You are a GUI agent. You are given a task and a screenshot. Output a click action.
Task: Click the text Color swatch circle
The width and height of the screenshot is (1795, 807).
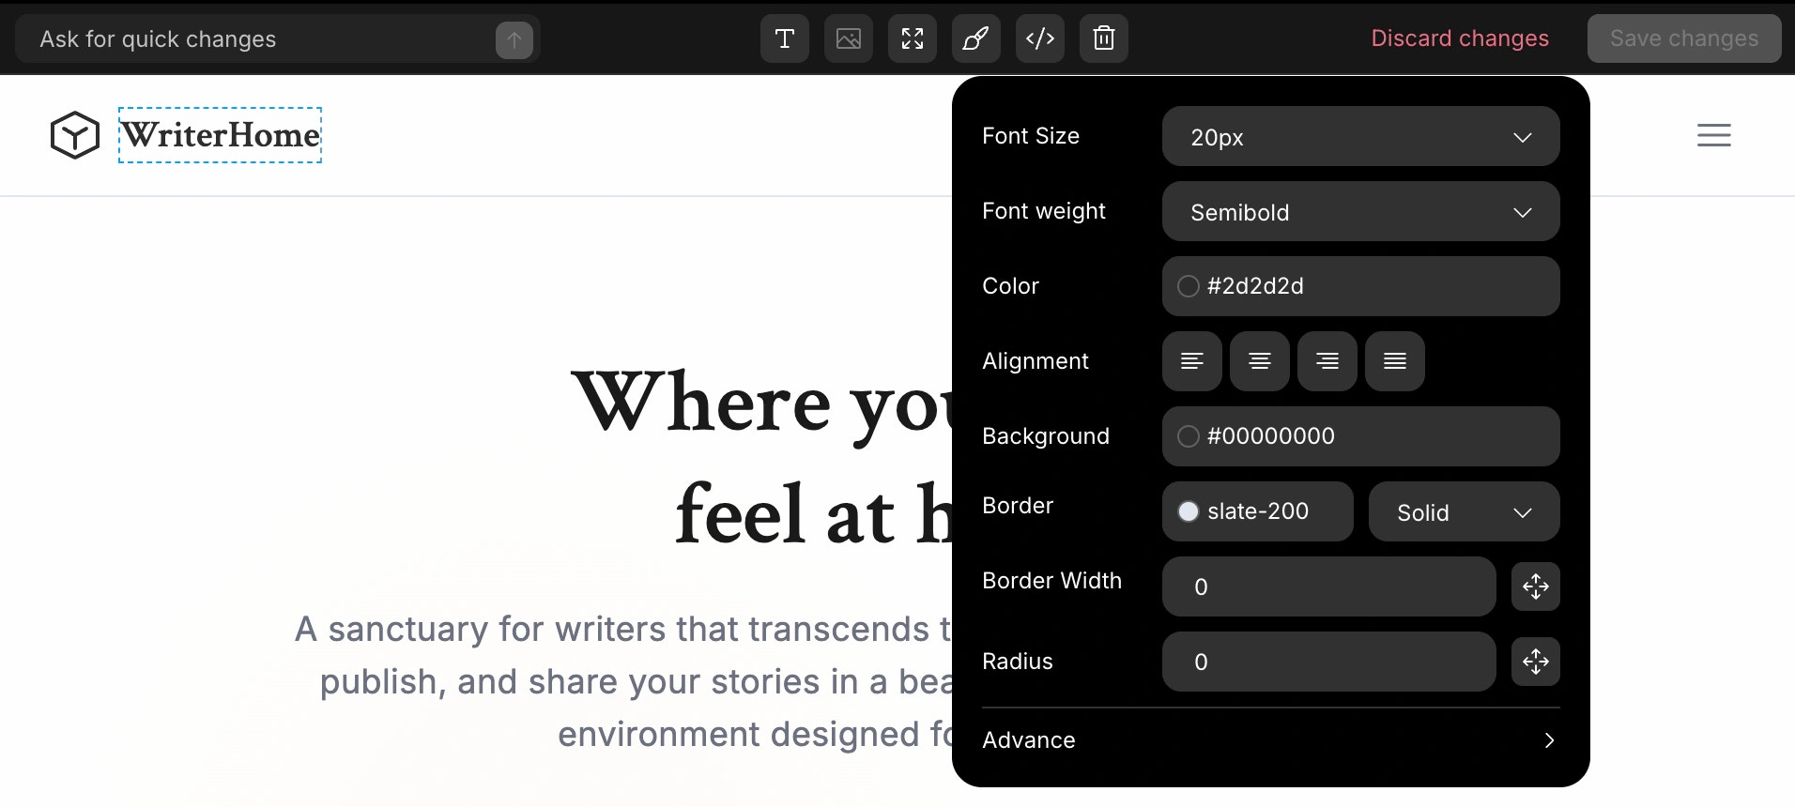[1189, 286]
